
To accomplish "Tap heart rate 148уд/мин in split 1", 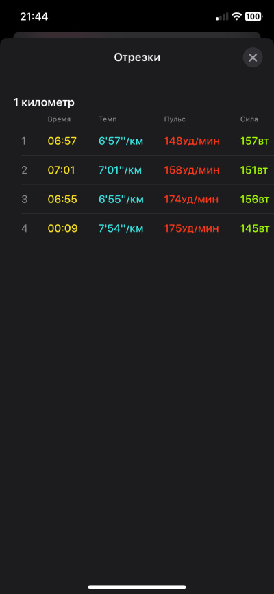I will click(192, 141).
